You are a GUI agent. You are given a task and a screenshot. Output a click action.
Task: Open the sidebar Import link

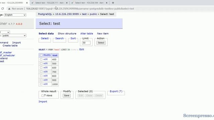coord(16,43)
